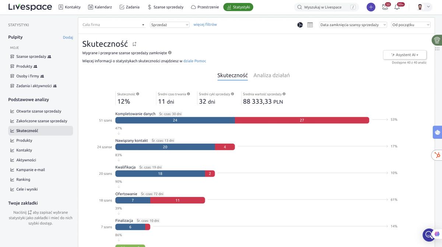This screenshot has width=442, height=247.
Task: Click the green side widget icon
Action: [x=437, y=40]
